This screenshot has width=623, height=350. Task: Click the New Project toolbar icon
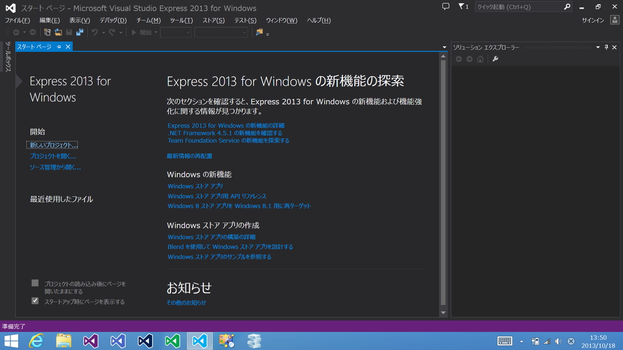pos(47,32)
